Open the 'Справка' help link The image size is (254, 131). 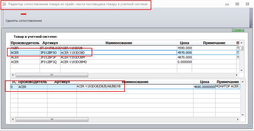[x=238, y=30]
